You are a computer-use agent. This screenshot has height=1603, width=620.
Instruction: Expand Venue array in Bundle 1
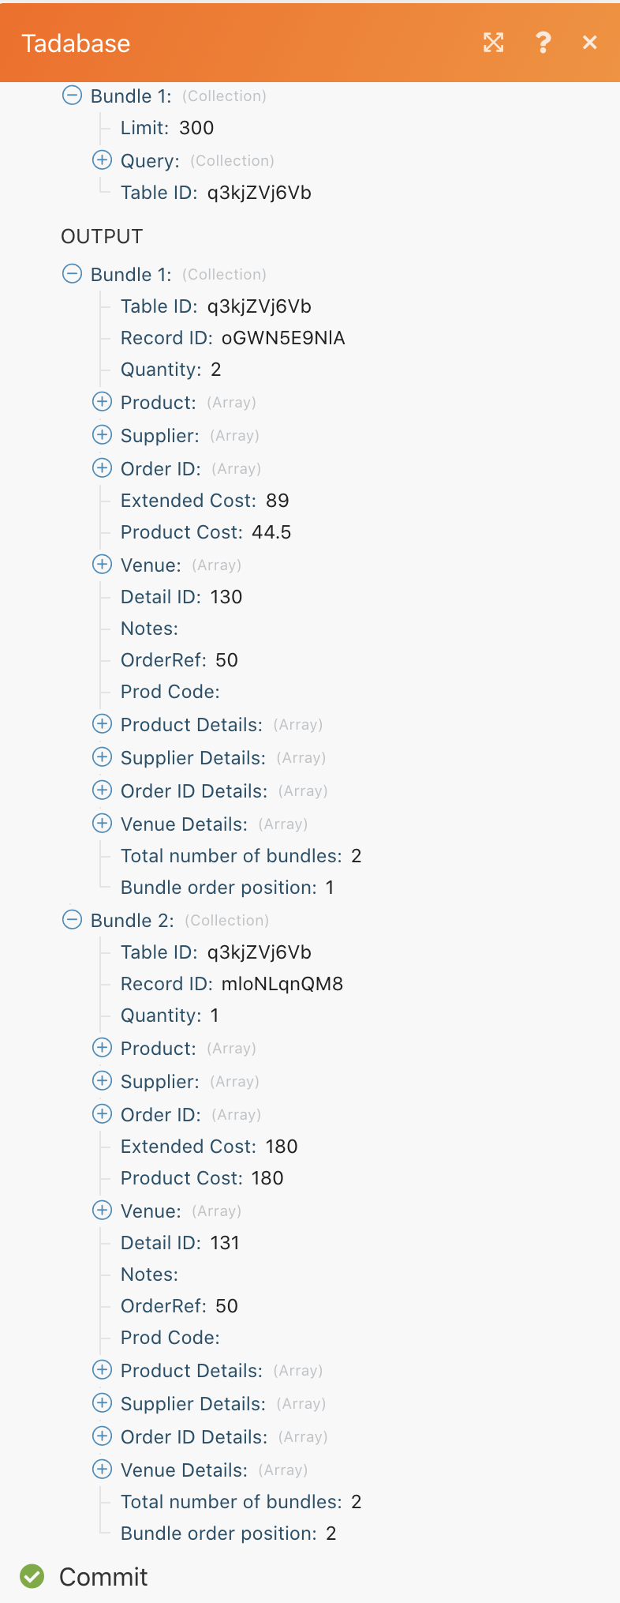click(x=102, y=565)
